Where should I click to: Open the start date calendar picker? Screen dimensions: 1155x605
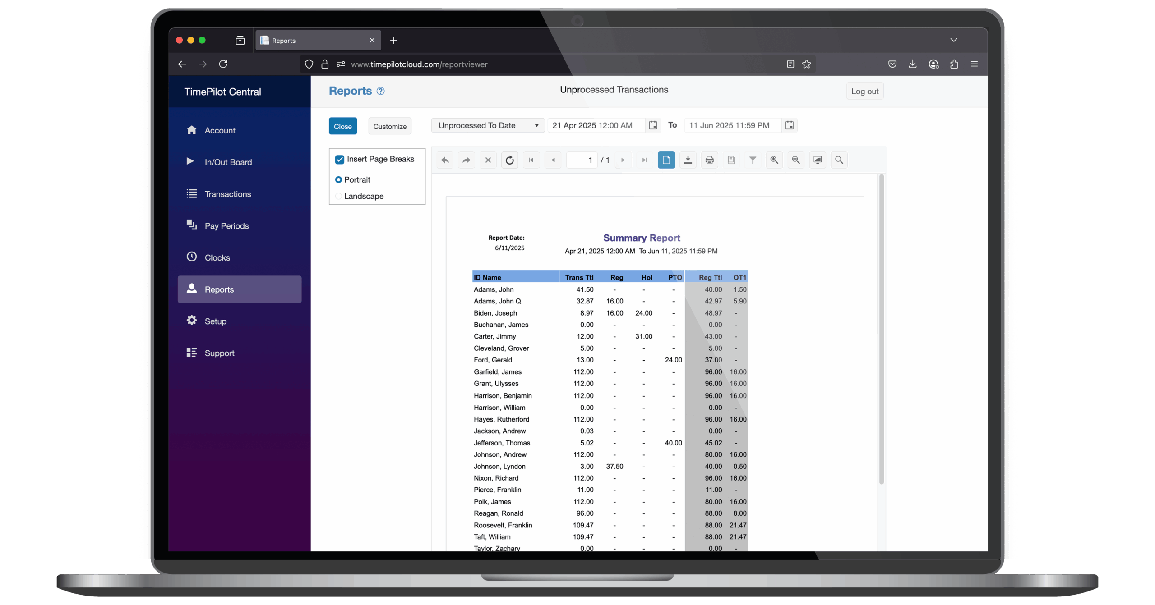click(652, 125)
